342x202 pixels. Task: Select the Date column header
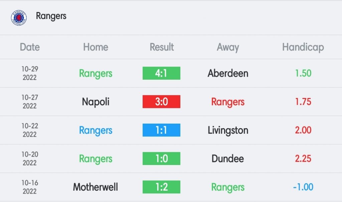coord(30,47)
